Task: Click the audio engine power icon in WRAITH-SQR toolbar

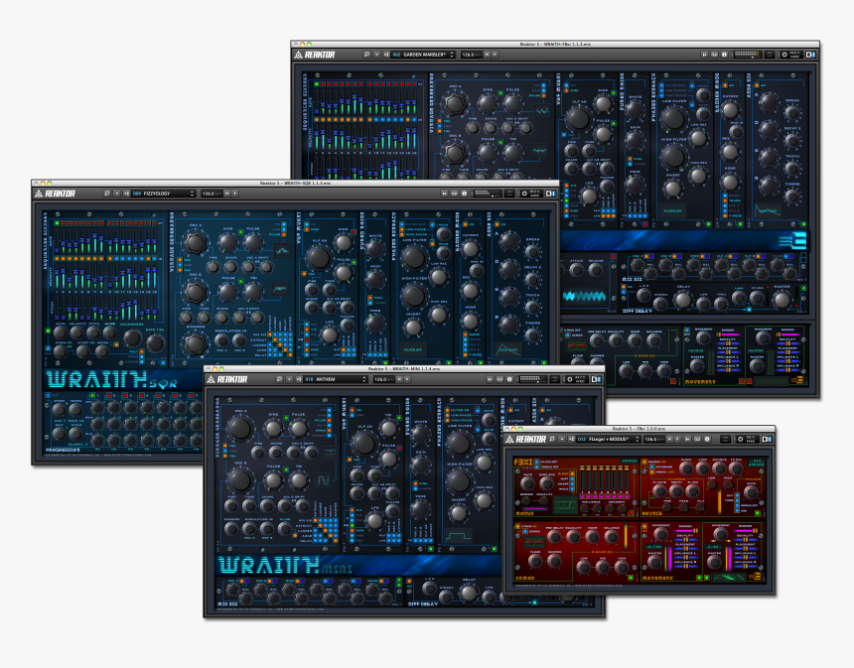Action: click(524, 194)
